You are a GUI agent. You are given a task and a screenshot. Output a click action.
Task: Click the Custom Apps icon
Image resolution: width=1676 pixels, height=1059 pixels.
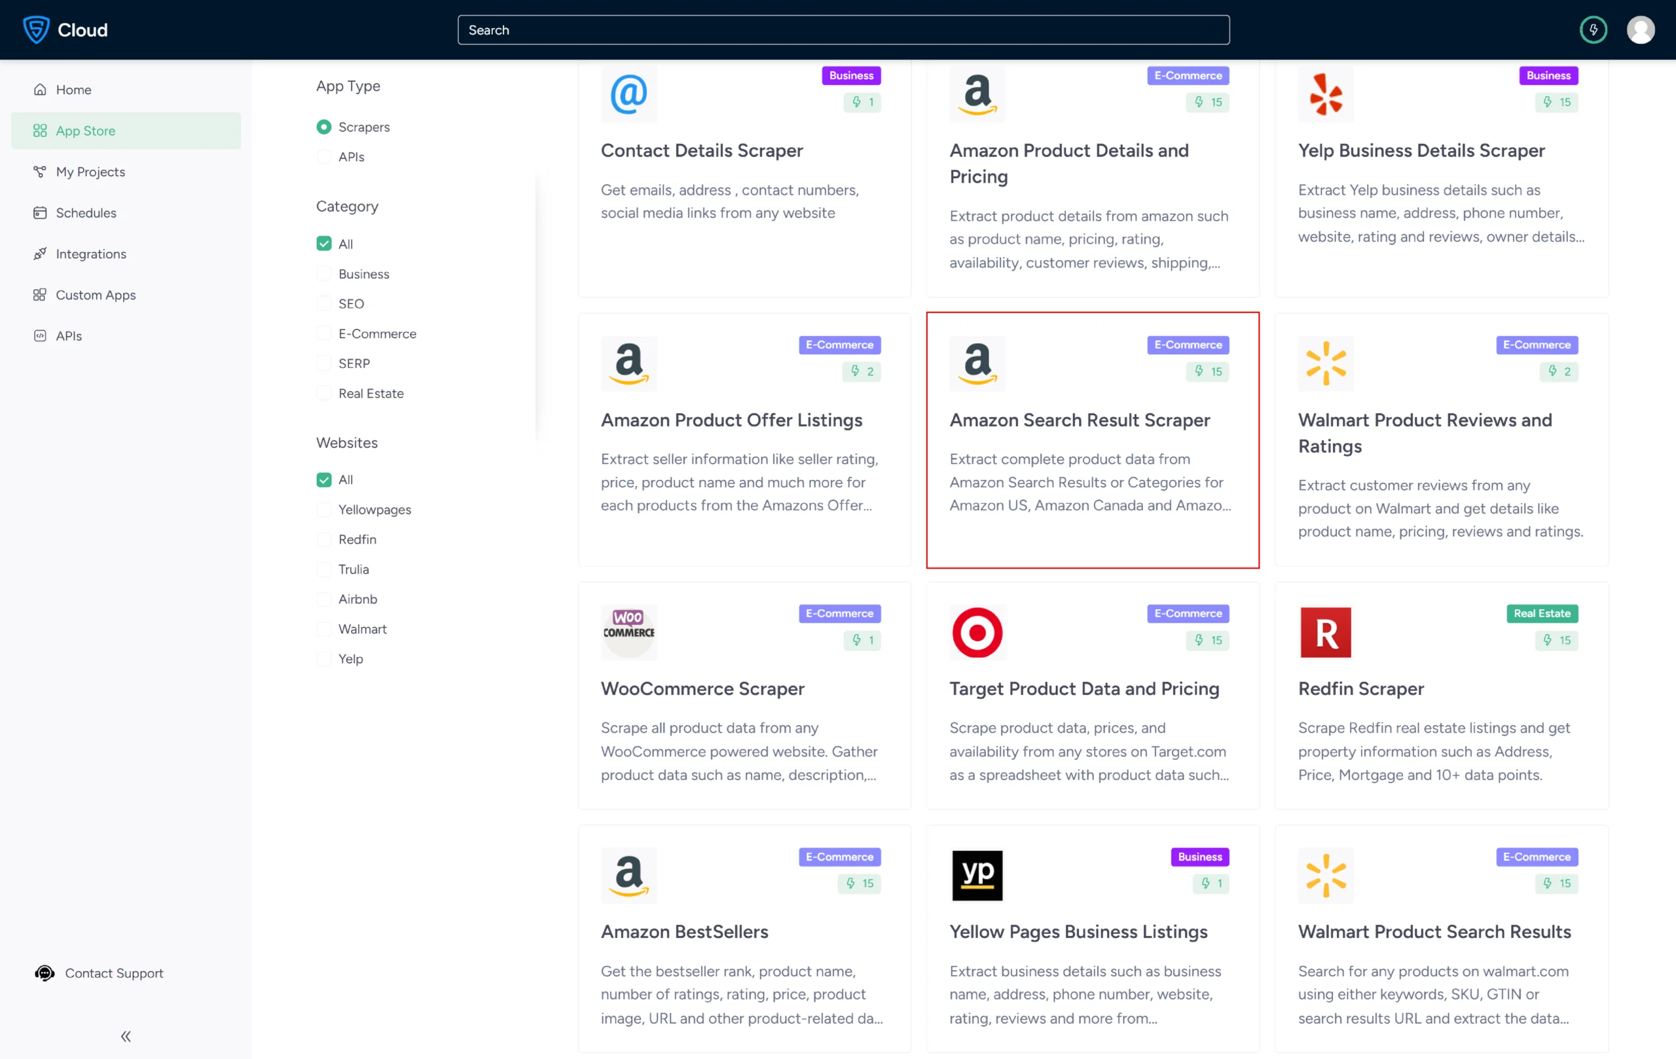(41, 295)
